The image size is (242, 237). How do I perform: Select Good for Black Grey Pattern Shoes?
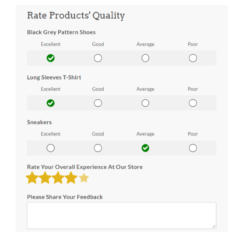[x=98, y=58]
